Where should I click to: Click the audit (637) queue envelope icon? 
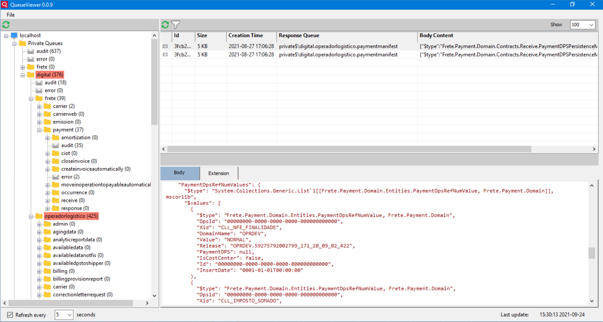click(x=31, y=51)
